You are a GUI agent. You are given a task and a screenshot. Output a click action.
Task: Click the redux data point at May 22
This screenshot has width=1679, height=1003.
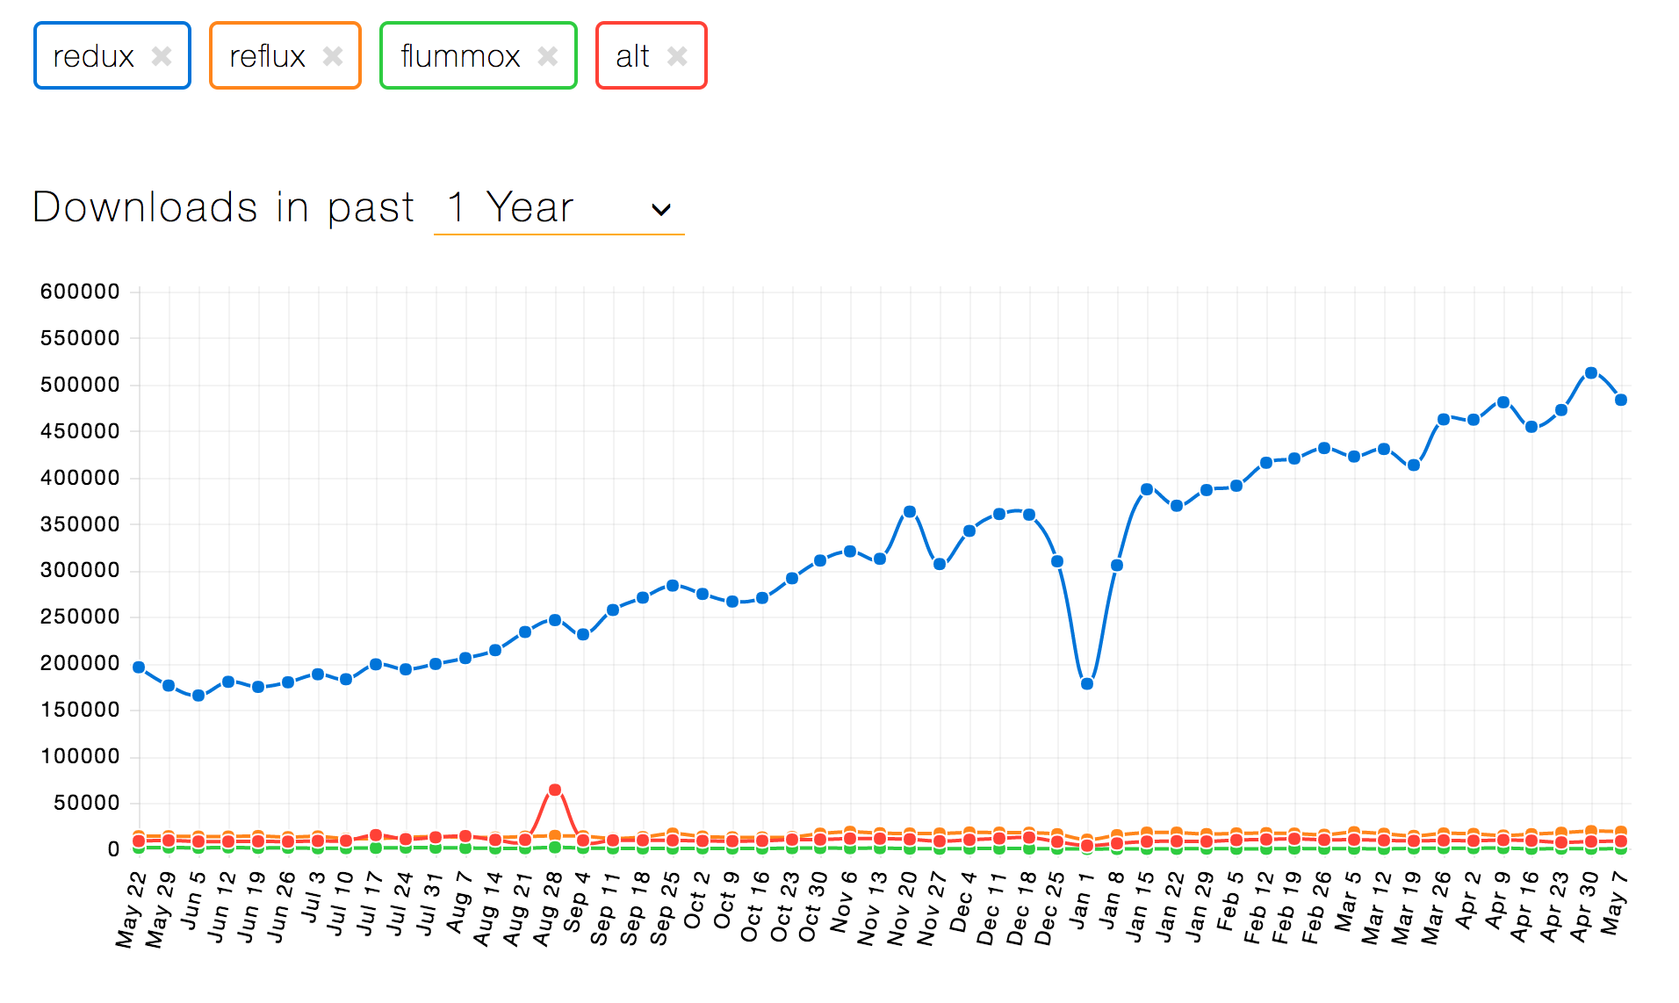click(x=139, y=667)
